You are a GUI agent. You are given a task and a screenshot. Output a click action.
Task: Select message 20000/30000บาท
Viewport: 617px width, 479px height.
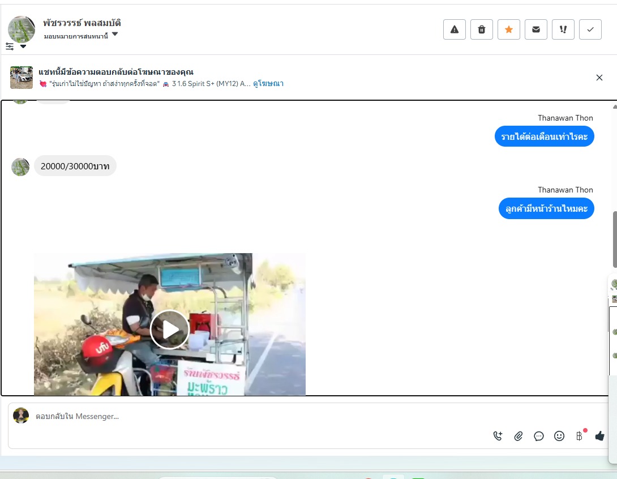point(75,166)
